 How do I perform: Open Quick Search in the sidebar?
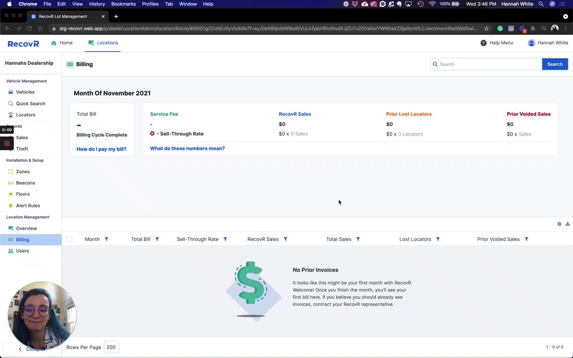pos(31,103)
